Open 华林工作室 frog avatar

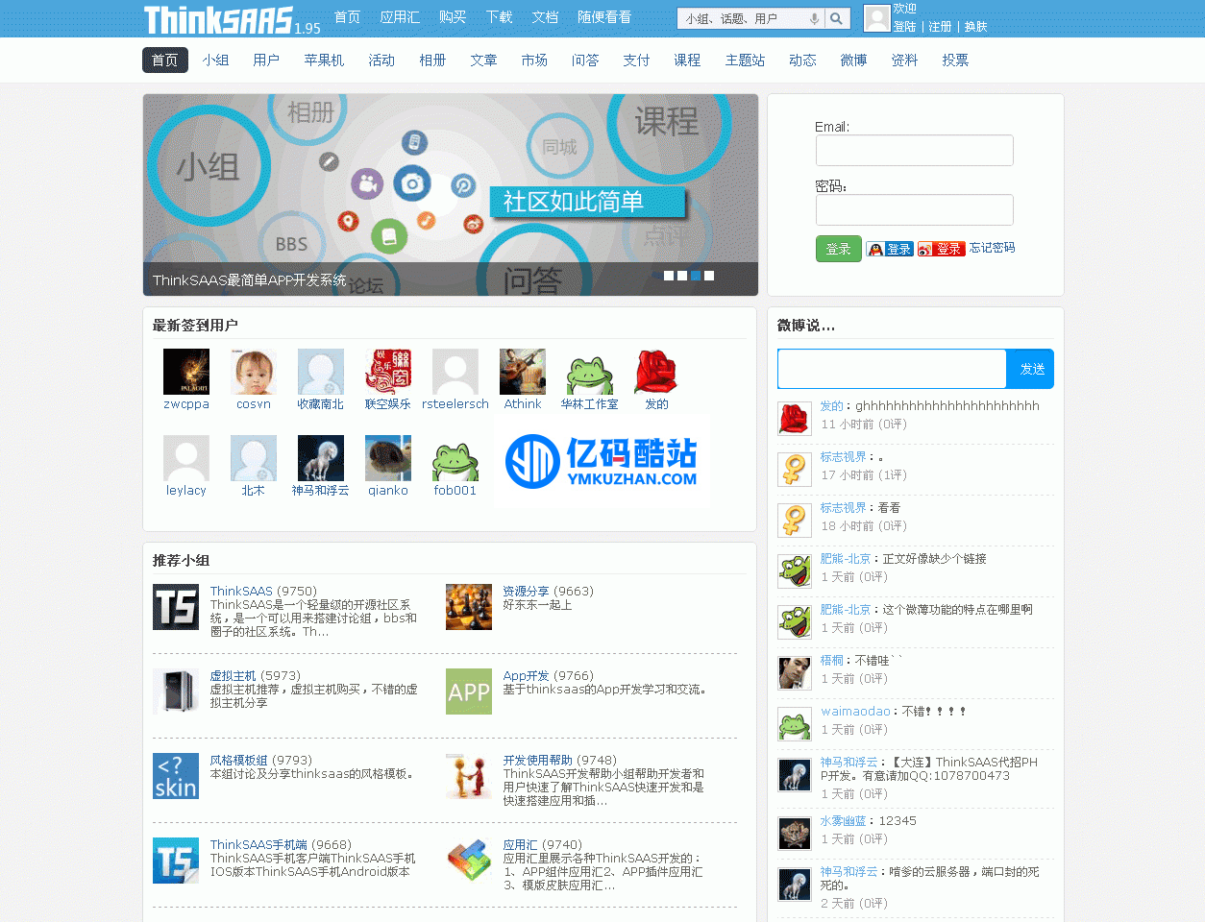click(590, 372)
